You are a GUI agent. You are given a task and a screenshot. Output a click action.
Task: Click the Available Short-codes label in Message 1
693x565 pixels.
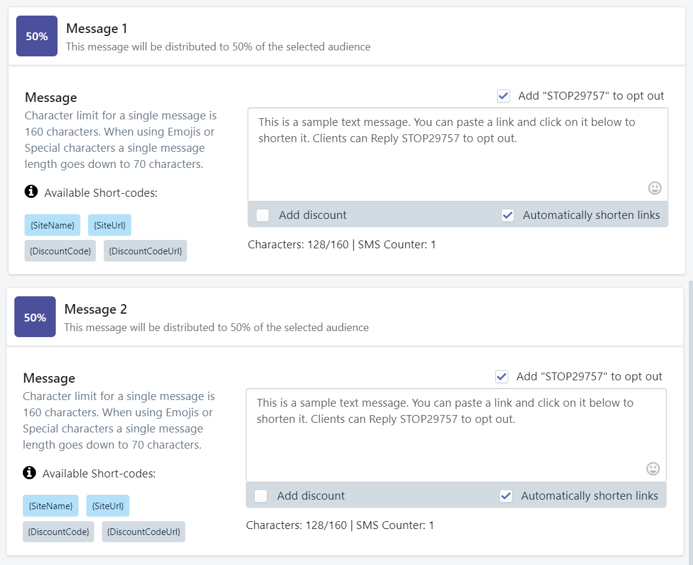[101, 193]
